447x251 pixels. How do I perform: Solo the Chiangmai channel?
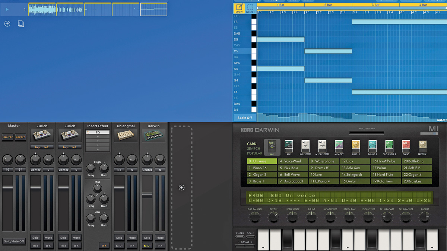click(119, 238)
